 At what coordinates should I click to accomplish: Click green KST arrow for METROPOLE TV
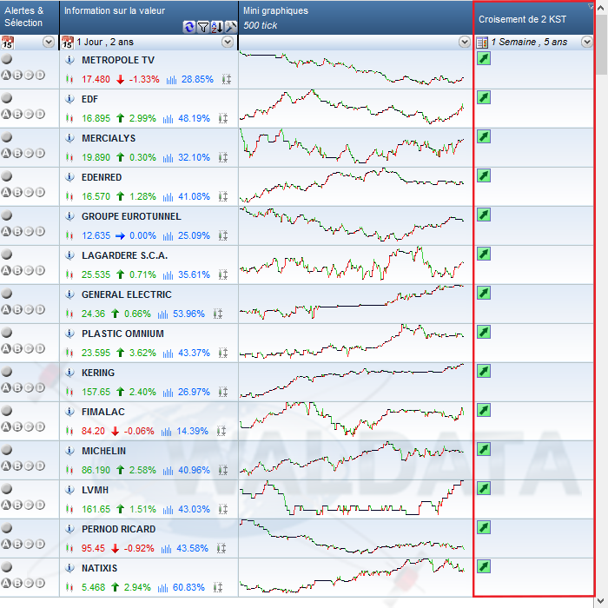point(484,58)
